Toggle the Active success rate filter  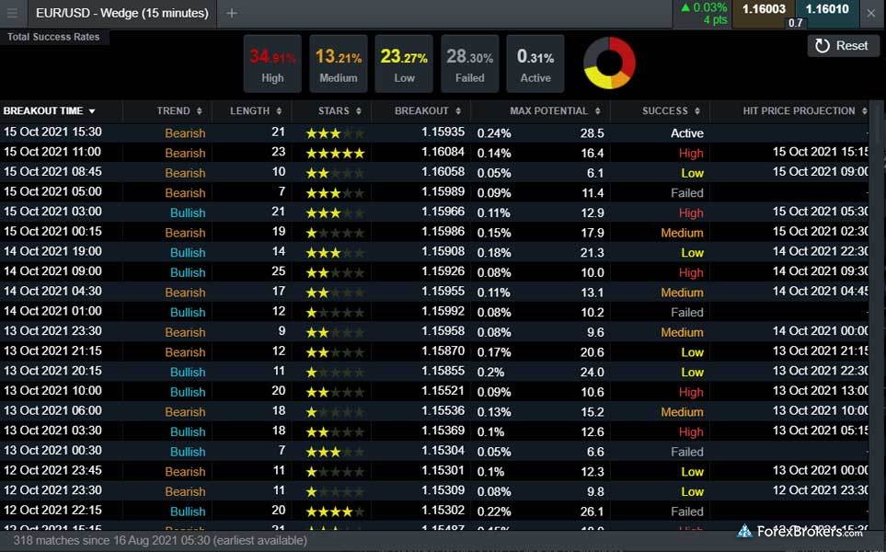click(535, 64)
